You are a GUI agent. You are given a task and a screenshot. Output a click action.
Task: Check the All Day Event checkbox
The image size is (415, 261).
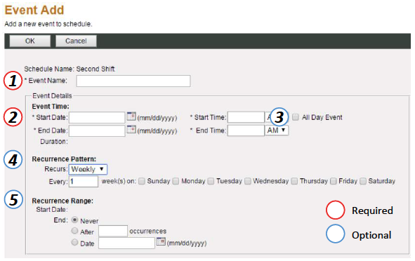[x=296, y=117]
